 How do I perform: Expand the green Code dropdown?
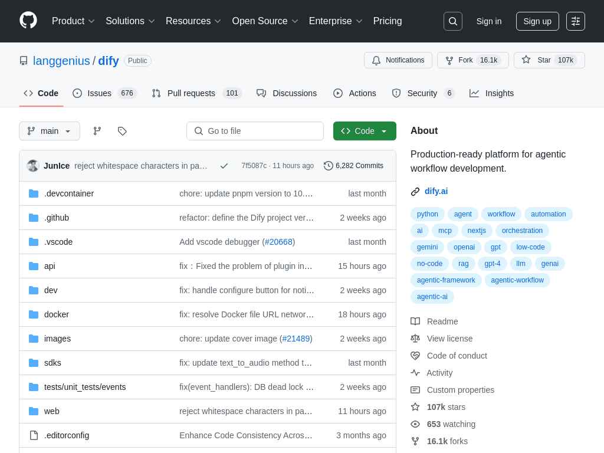click(x=365, y=131)
